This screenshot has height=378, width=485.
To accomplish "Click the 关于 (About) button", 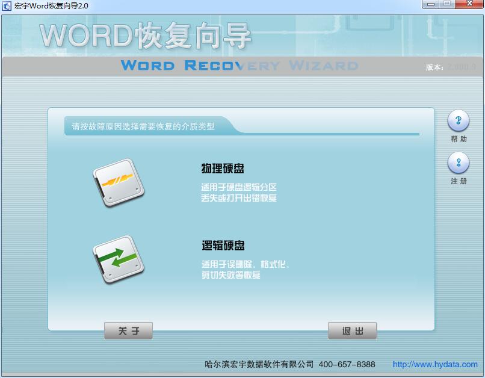I will coord(128,330).
